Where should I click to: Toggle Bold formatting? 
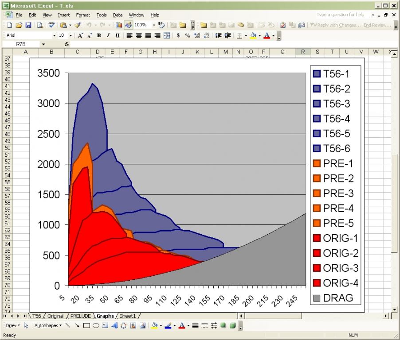[x=99, y=35]
